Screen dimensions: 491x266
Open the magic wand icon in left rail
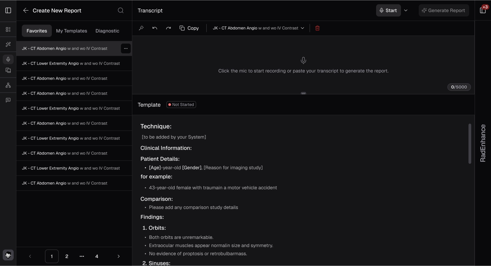coord(8,44)
